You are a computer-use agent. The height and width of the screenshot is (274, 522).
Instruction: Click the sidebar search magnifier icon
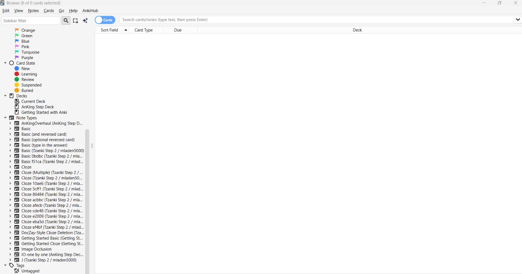[x=66, y=21]
